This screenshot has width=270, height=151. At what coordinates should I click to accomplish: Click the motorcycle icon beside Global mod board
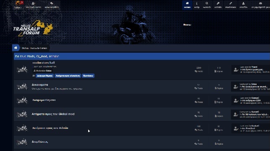[x=22, y=114]
